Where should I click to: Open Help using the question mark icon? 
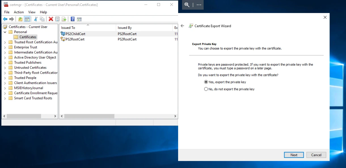coord(73,19)
